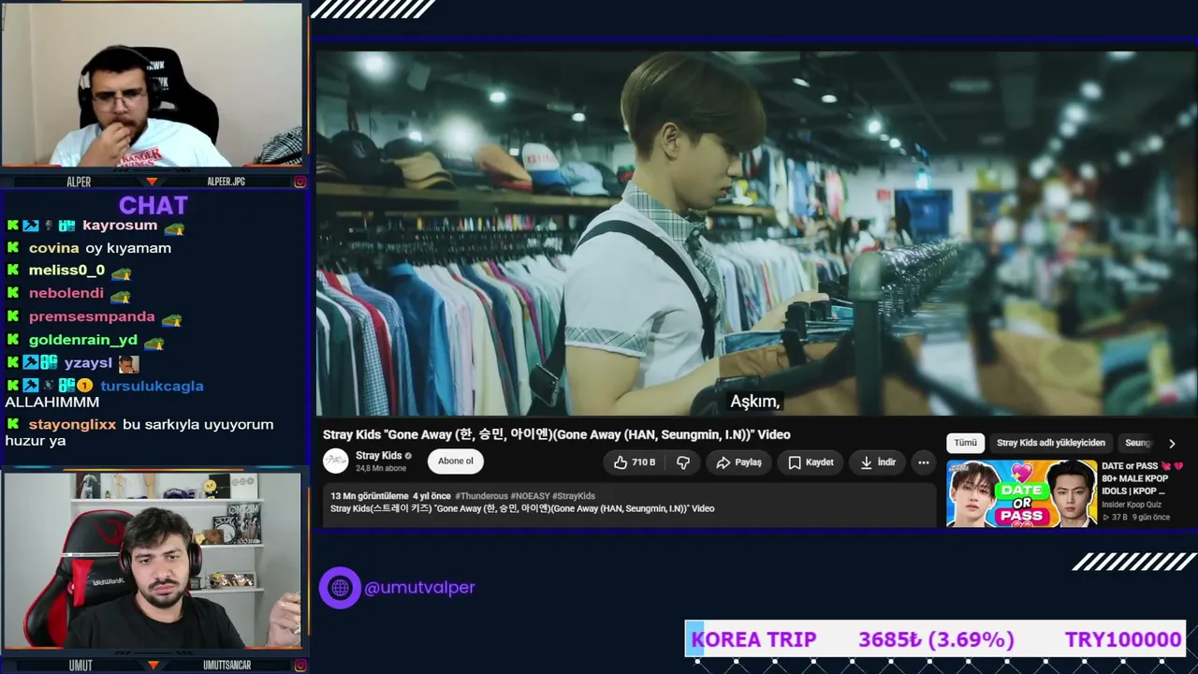The width and height of the screenshot is (1198, 674).
Task: Click the KOREA TRIP donation goal bar
Action: pyautogui.click(x=935, y=639)
